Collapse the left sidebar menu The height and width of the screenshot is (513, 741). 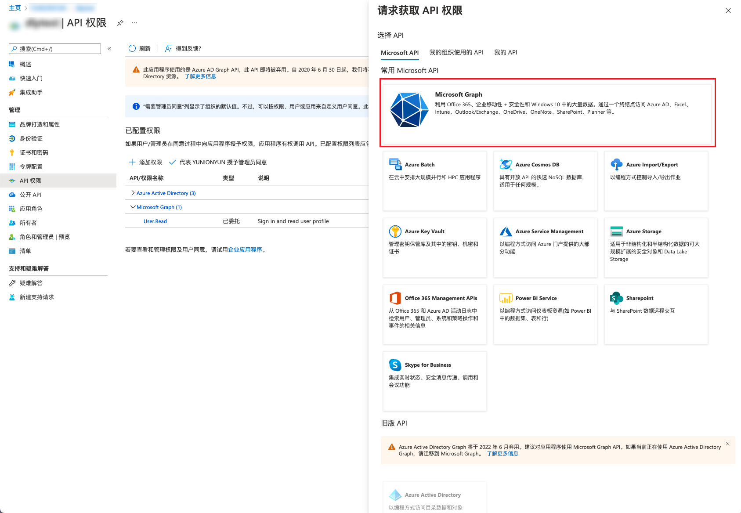(x=109, y=49)
